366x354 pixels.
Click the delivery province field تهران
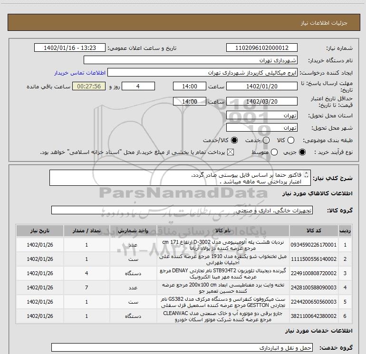coord(261,115)
